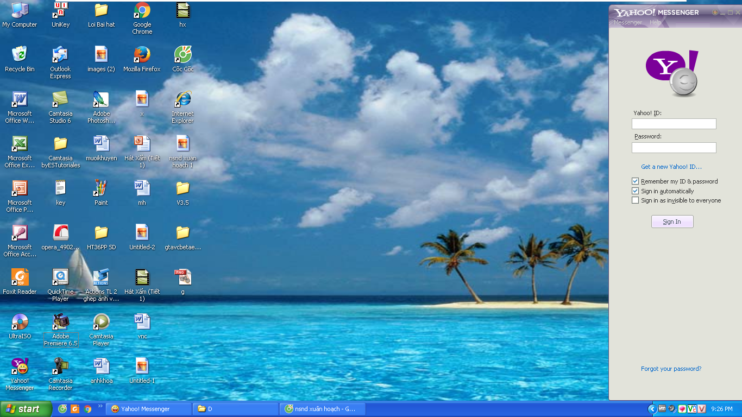742x417 pixels.
Task: Select the Google Chrome desktop icon
Action: pyautogui.click(x=142, y=18)
